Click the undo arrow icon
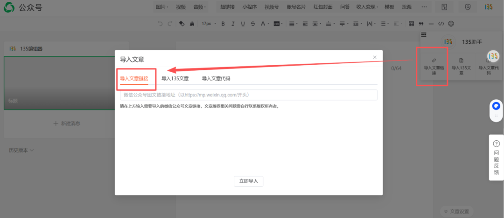Screen dimensions: 504x218 161,24
